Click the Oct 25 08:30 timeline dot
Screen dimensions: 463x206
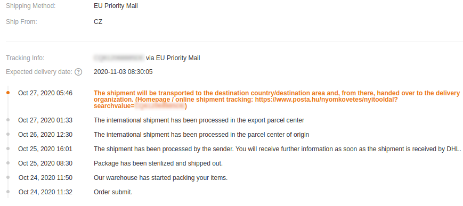[x=8, y=163]
